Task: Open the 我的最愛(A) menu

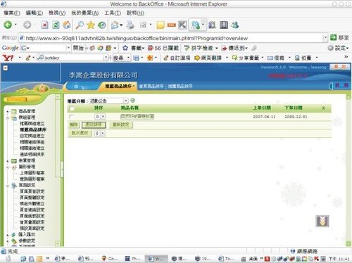Action: (85, 13)
